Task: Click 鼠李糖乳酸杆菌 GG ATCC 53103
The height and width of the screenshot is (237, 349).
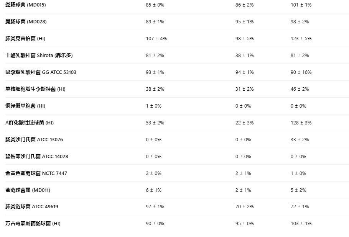Action: click(x=41, y=72)
